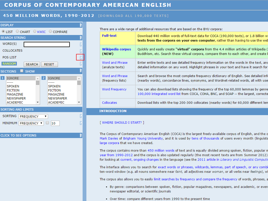
Task: Select NEWSPAPER in section 2 list
Action: click(62, 98)
